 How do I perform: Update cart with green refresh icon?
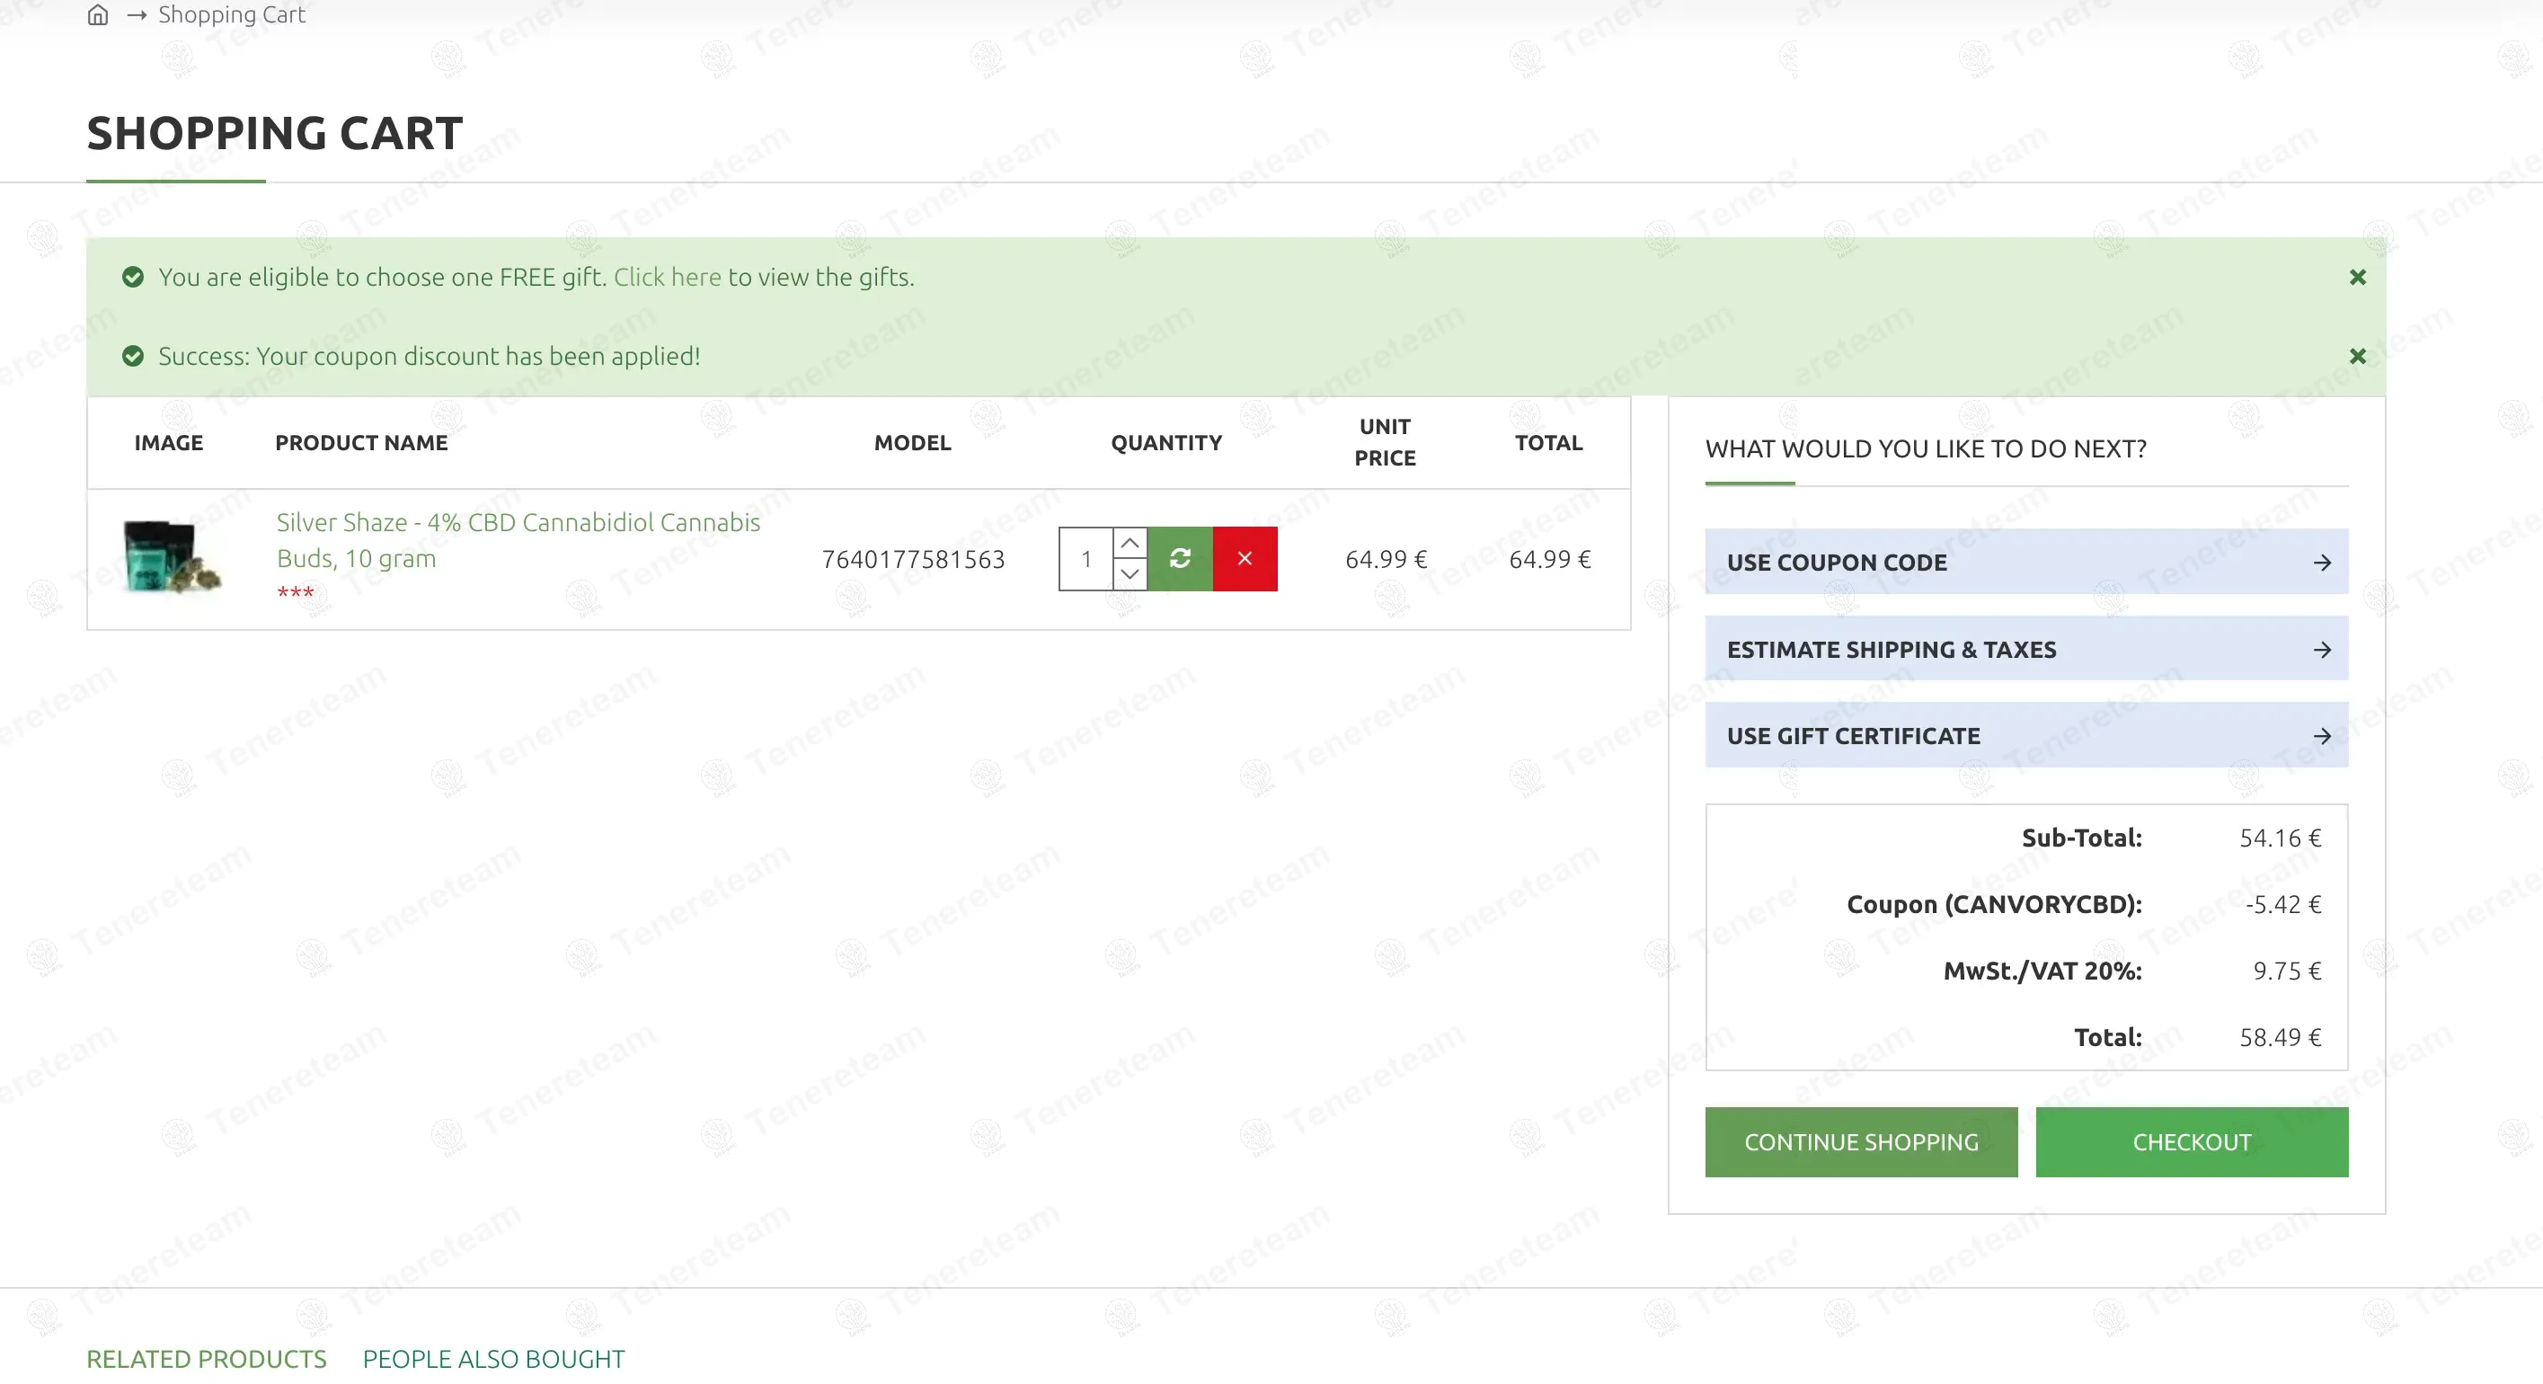click(x=1180, y=559)
